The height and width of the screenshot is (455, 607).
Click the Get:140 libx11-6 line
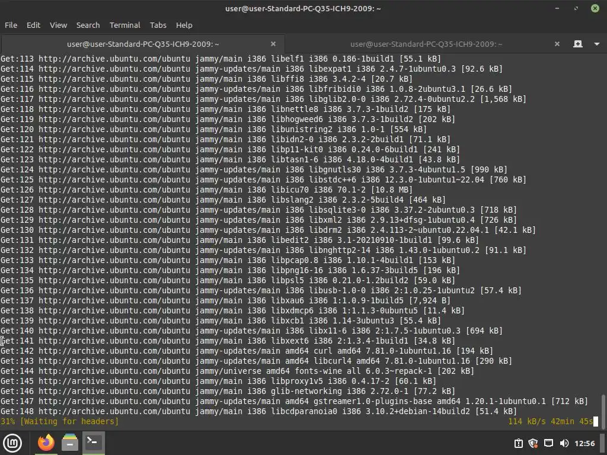click(251, 331)
